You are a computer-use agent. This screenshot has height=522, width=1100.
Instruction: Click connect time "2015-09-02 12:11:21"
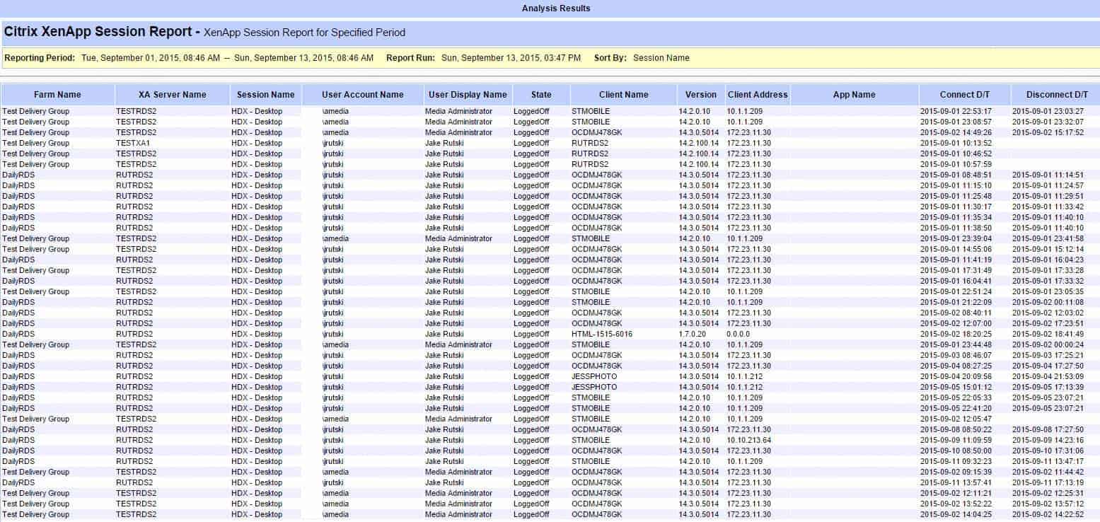coord(956,493)
